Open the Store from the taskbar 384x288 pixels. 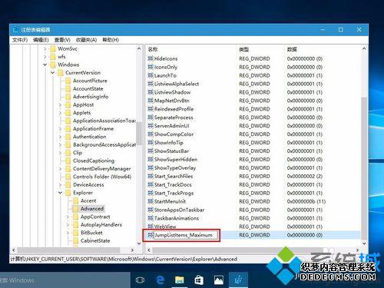[x=199, y=280]
